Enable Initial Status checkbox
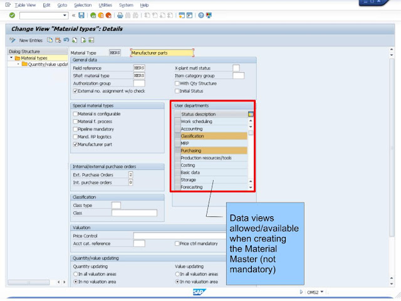Screen dimensions: 401x301 pyautogui.click(x=177, y=91)
